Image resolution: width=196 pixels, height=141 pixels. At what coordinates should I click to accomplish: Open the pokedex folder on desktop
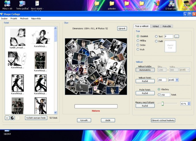click(x=112, y=5)
